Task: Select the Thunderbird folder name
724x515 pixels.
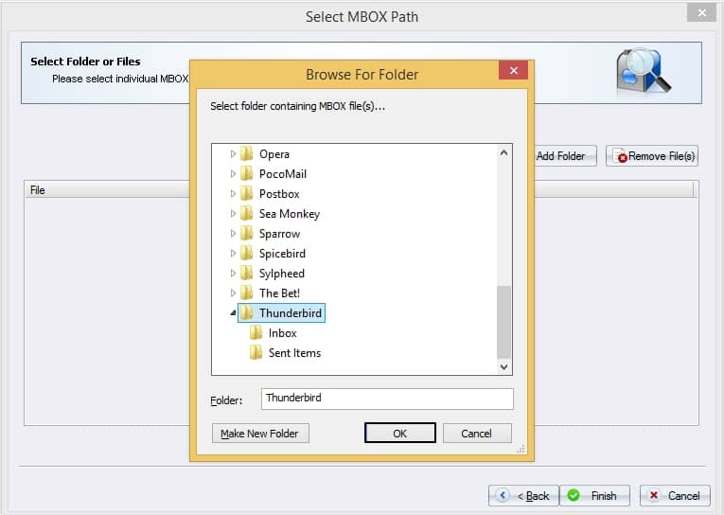Action: [291, 312]
